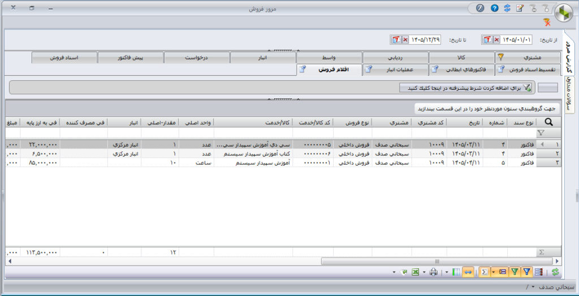Click the price cell ۸۵,۰۰۰,۰۰۰

(40, 163)
